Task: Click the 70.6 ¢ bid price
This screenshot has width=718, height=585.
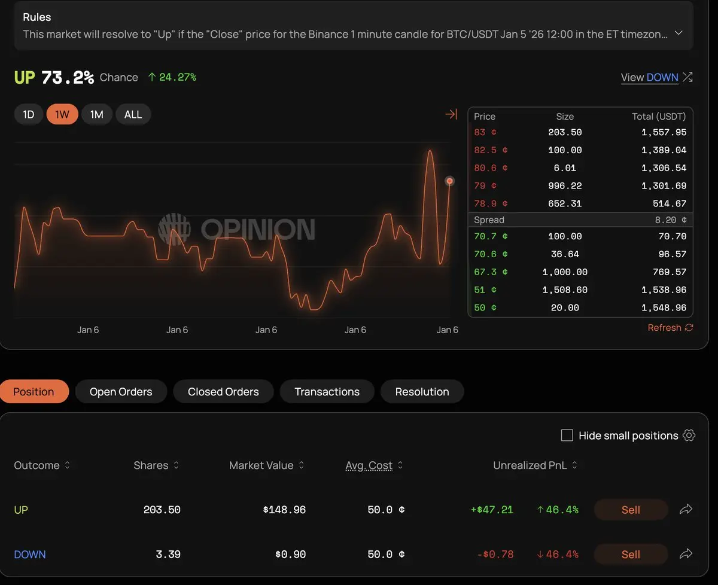Action: click(x=491, y=254)
